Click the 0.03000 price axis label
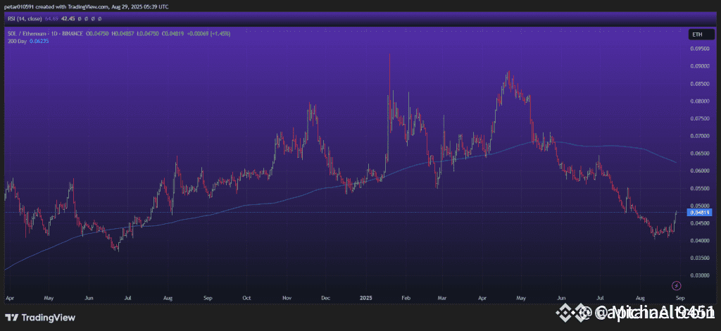 700,275
